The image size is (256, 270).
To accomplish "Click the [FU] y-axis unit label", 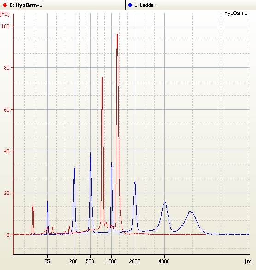I will coord(5,14).
